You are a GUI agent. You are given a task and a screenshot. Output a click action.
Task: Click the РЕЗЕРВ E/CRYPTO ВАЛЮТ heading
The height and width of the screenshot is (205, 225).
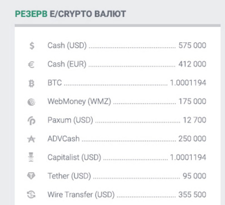70,14
